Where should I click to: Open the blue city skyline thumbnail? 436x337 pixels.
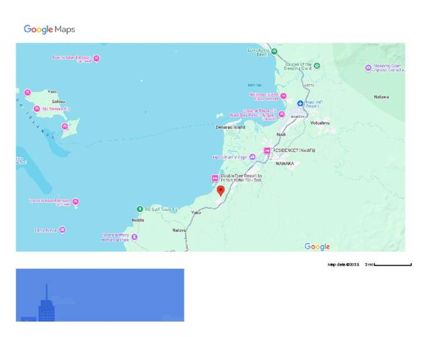[x=100, y=295]
